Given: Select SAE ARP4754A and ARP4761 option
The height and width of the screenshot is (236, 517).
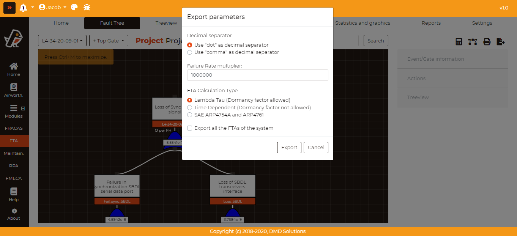Looking at the screenshot, I should [x=190, y=115].
